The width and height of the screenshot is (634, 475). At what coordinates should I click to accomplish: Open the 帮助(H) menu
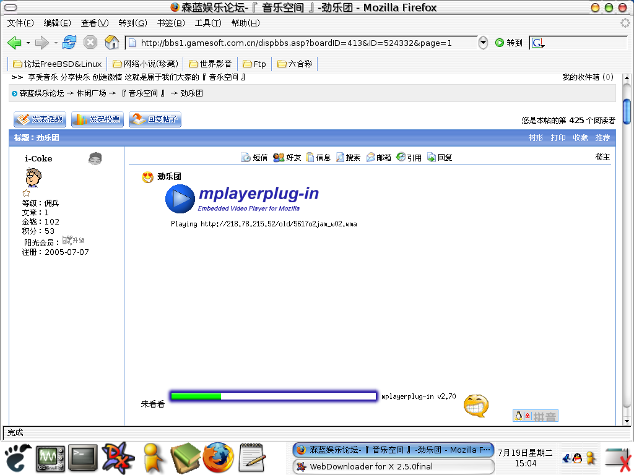tap(245, 23)
